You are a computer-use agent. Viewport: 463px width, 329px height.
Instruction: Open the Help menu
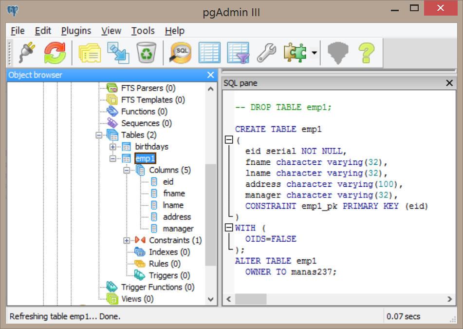(x=174, y=31)
